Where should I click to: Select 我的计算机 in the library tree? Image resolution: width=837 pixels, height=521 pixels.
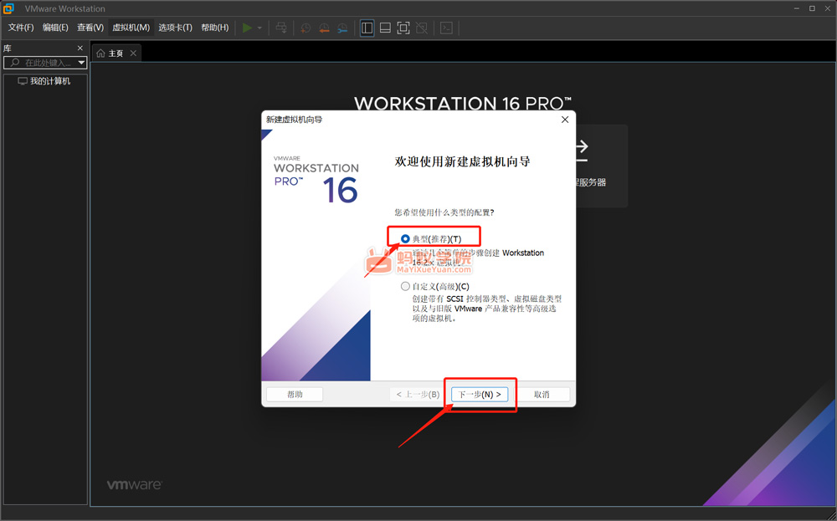tap(49, 81)
